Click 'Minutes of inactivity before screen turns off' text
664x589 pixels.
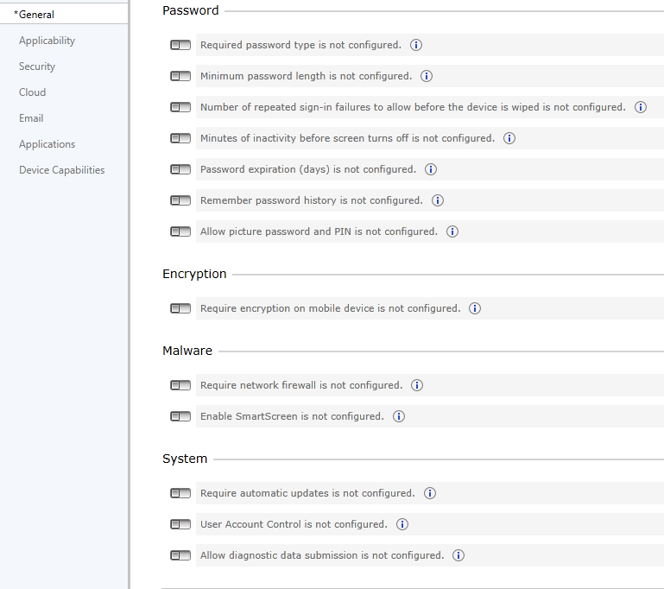305,138
